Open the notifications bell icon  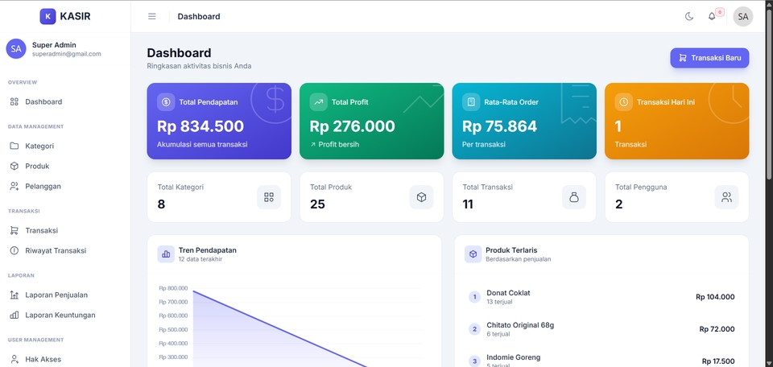pos(712,16)
